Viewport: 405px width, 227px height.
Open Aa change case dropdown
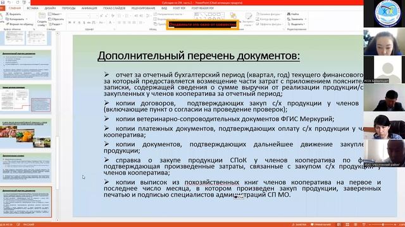101,23
